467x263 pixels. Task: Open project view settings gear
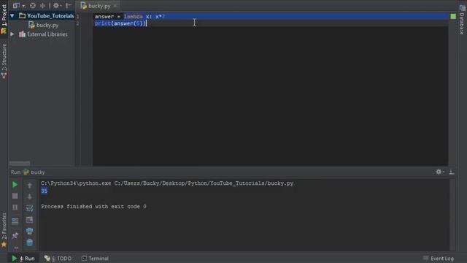coord(57,5)
